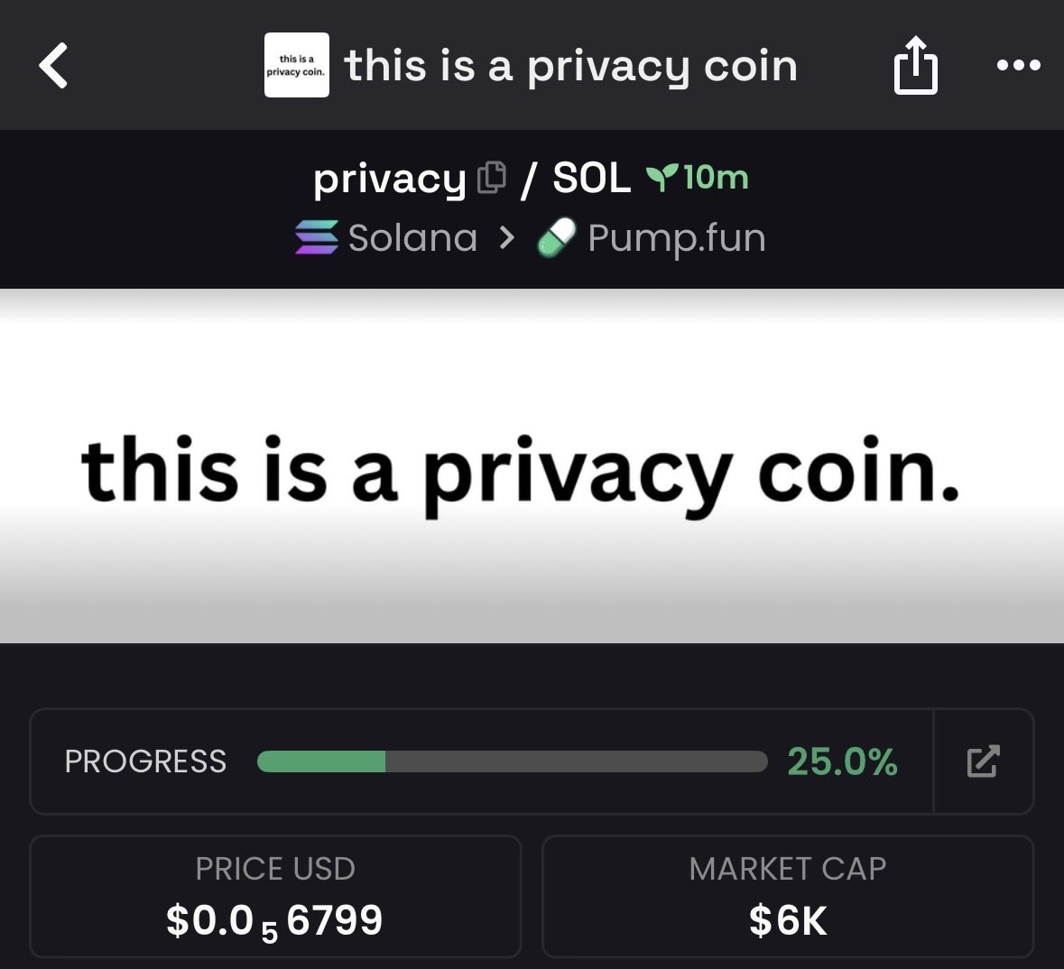Click the green sprout age icon

pos(662,178)
